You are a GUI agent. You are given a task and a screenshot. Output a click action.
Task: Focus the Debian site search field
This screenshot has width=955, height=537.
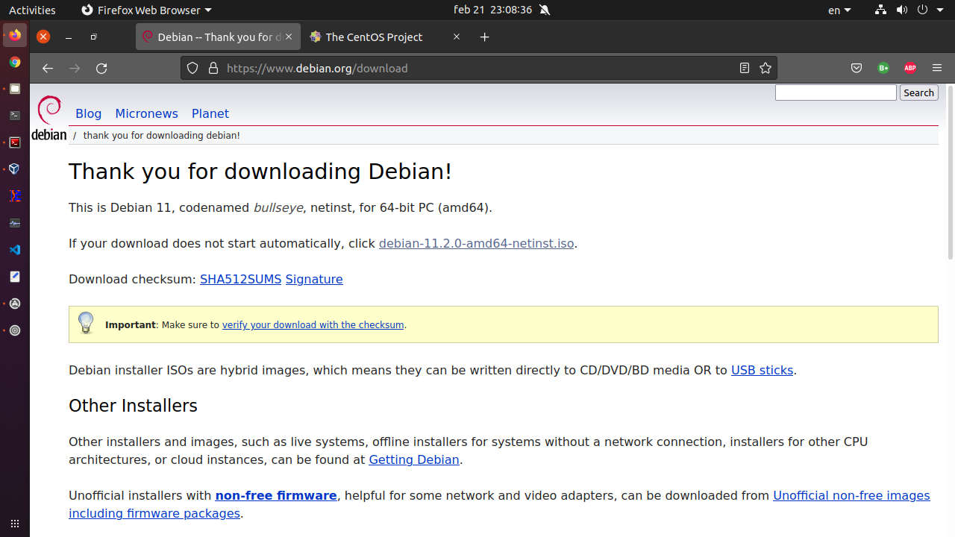[x=835, y=92]
